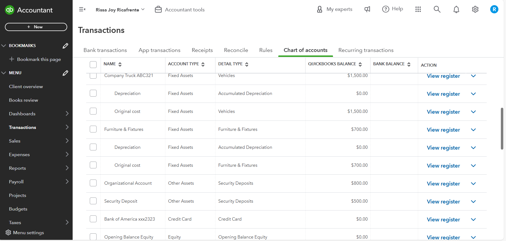The width and height of the screenshot is (506, 241).
Task: Click the Menu settings gear icon
Action: 8,233
